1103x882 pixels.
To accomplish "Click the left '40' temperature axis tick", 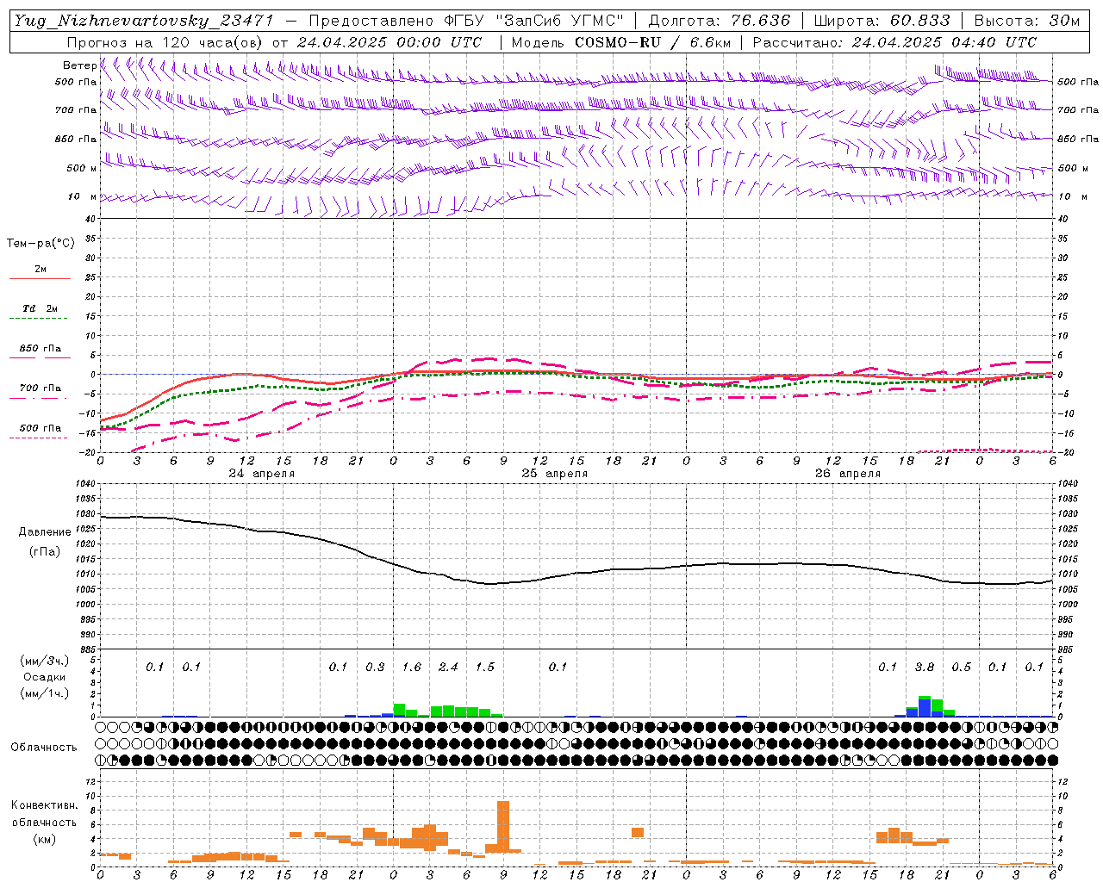I will 90,219.
